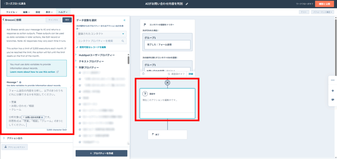337x159 pixels.
Task: Open the 登録されたコンタクト dropdown
Action: pyautogui.click(x=101, y=34)
